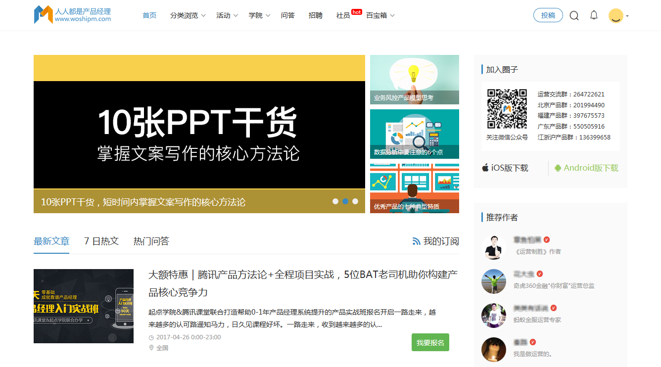Click banner caption 10张PPT干货，短时间内掌握
Image resolution: width=661 pixels, height=367 pixels.
pyautogui.click(x=143, y=202)
